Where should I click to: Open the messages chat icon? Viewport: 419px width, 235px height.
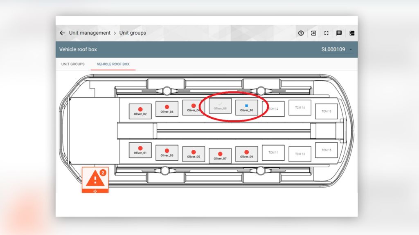coord(339,33)
